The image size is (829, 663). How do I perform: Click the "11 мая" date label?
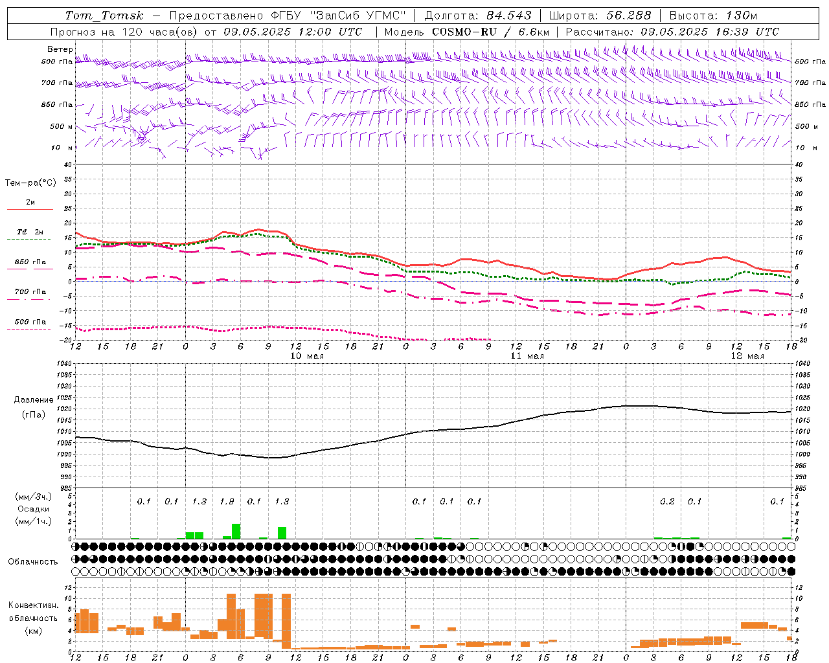pos(527,356)
